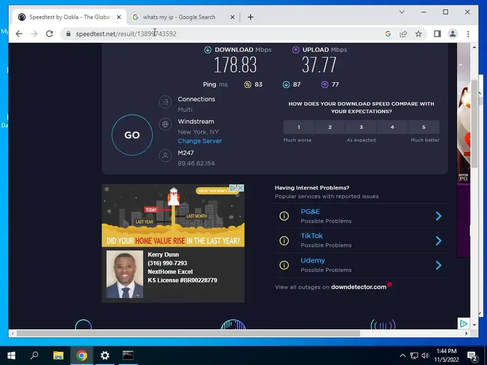Close the home value ad X button
This screenshot has width=487, height=365.
click(240, 188)
